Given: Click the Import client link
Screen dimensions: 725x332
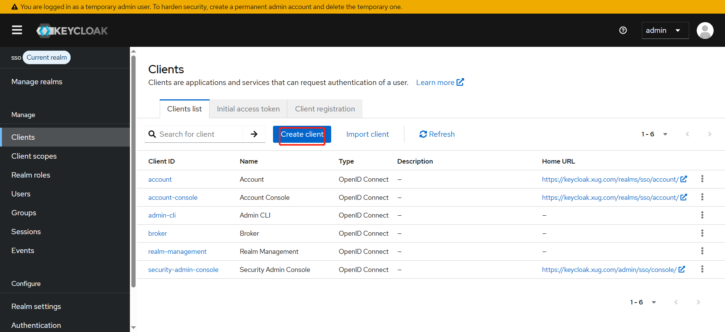Looking at the screenshot, I should [367, 134].
